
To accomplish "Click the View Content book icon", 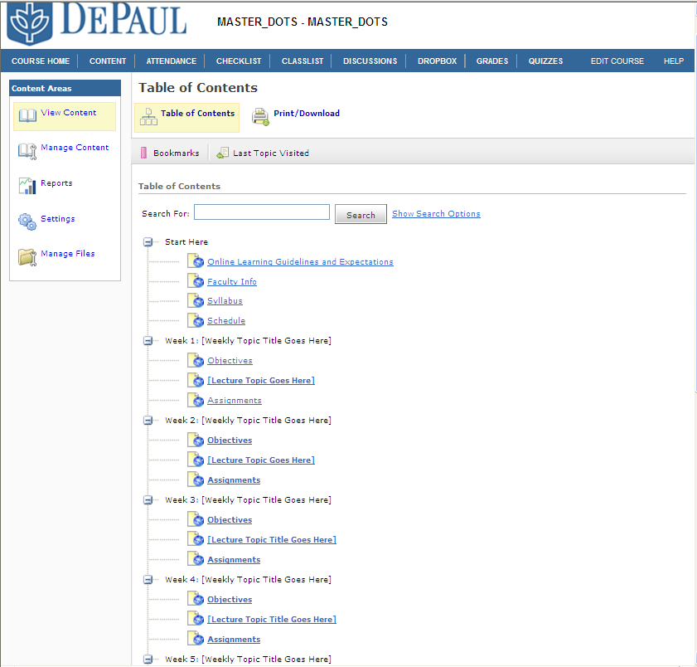I will tap(27, 115).
